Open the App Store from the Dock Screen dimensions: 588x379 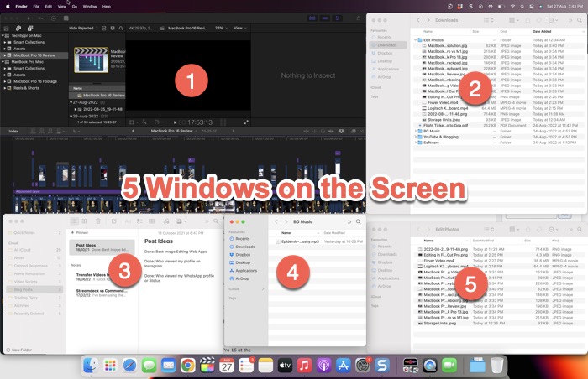point(343,365)
